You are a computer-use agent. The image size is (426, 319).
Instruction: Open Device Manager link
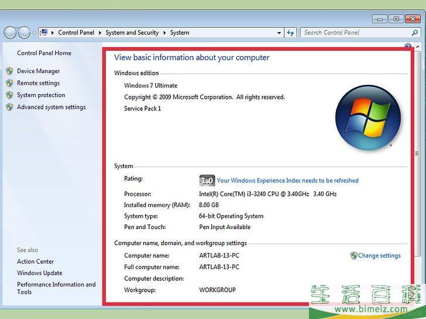click(38, 71)
